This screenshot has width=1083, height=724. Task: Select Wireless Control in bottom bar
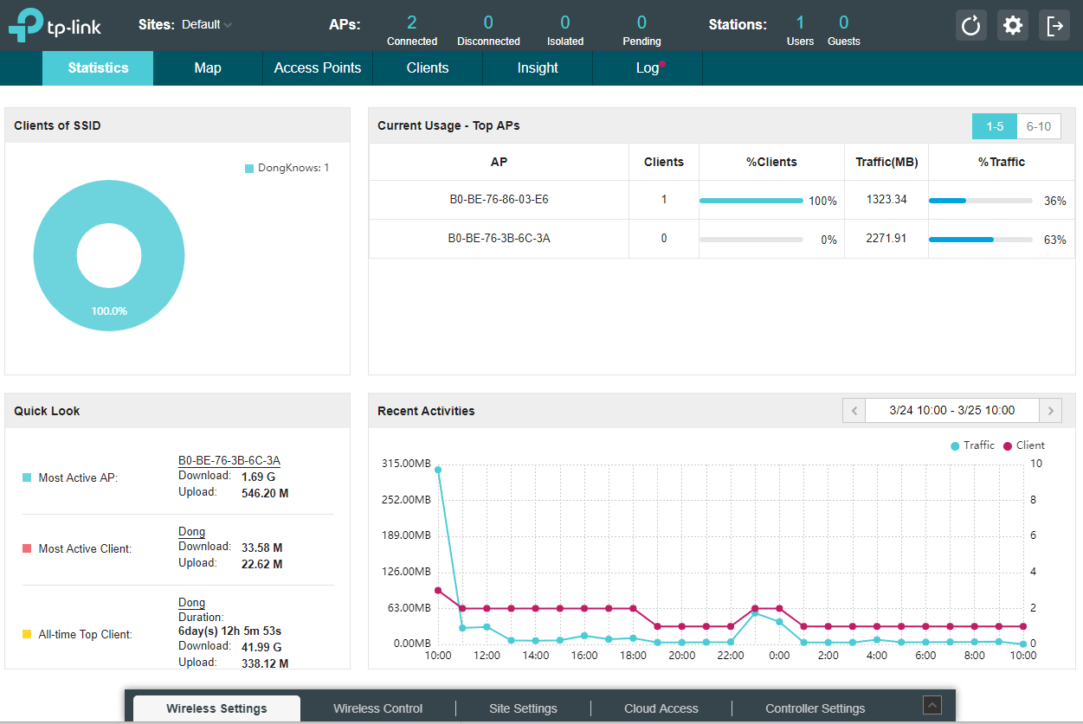[x=378, y=708]
